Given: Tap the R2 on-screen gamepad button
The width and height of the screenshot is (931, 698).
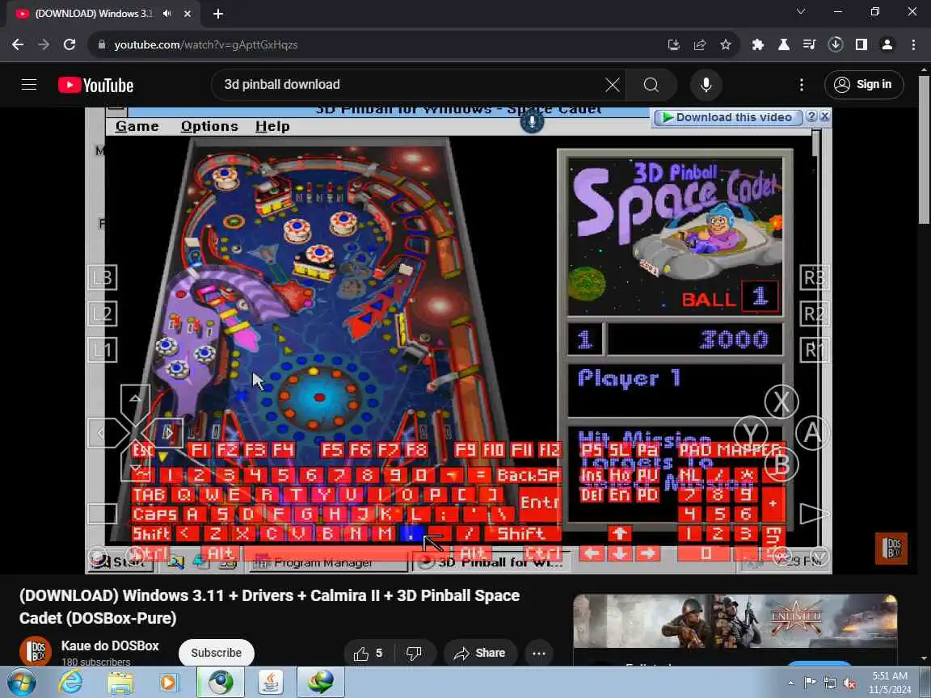Looking at the screenshot, I should click(x=814, y=313).
